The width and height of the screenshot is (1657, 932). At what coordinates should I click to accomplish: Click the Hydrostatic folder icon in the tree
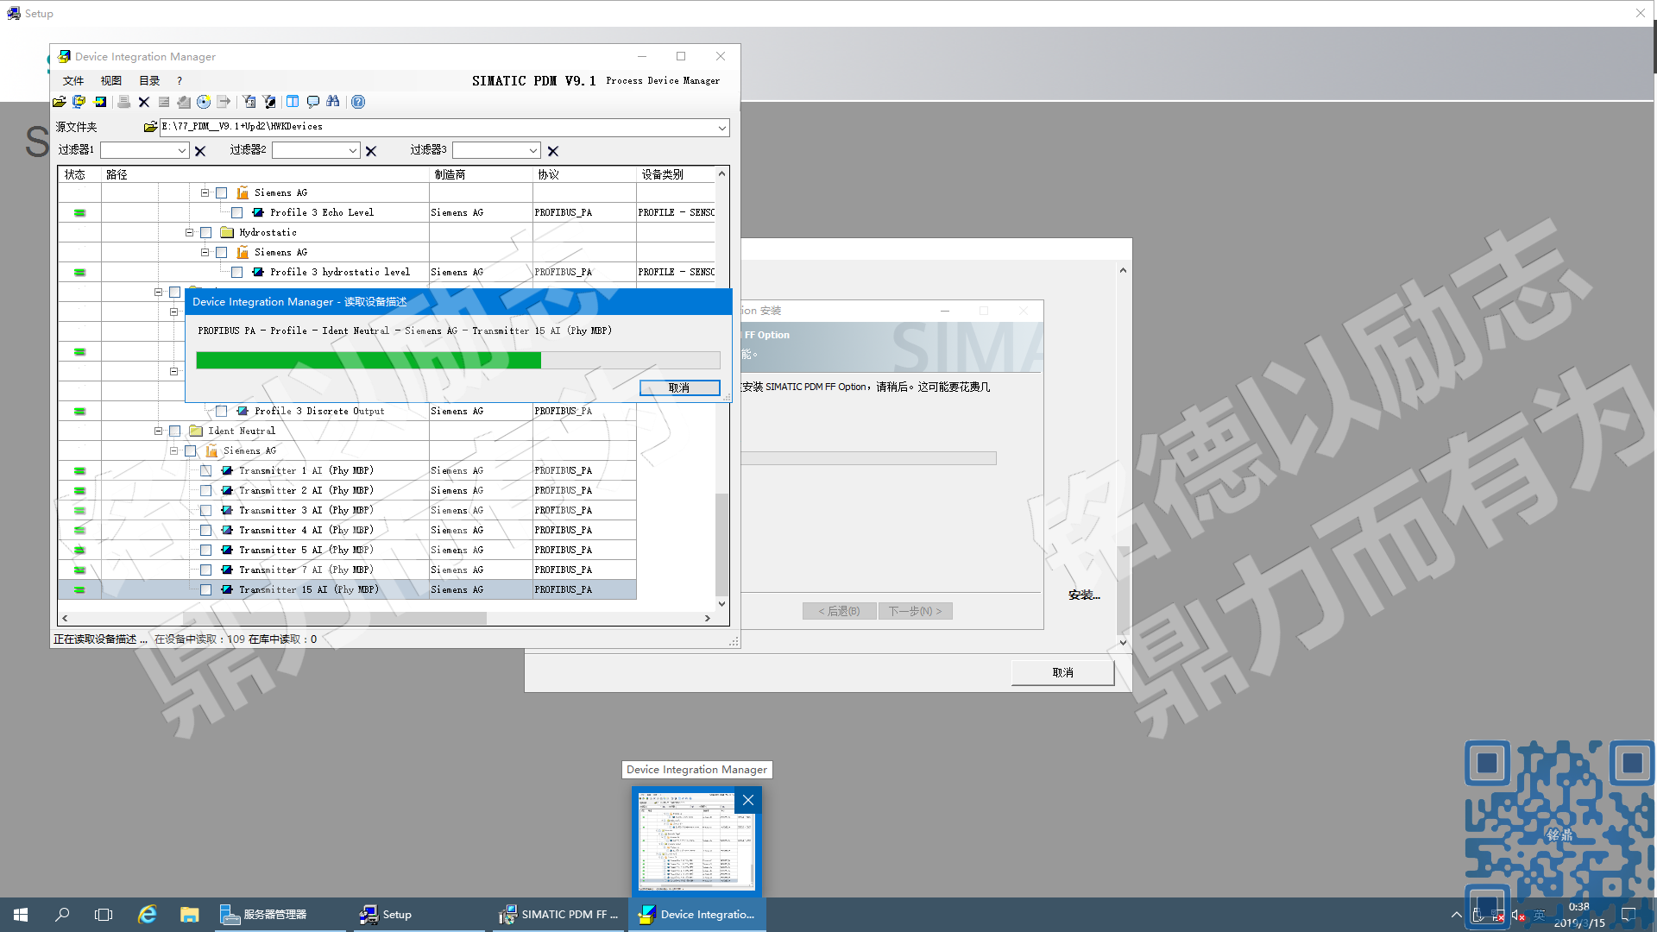[227, 233]
